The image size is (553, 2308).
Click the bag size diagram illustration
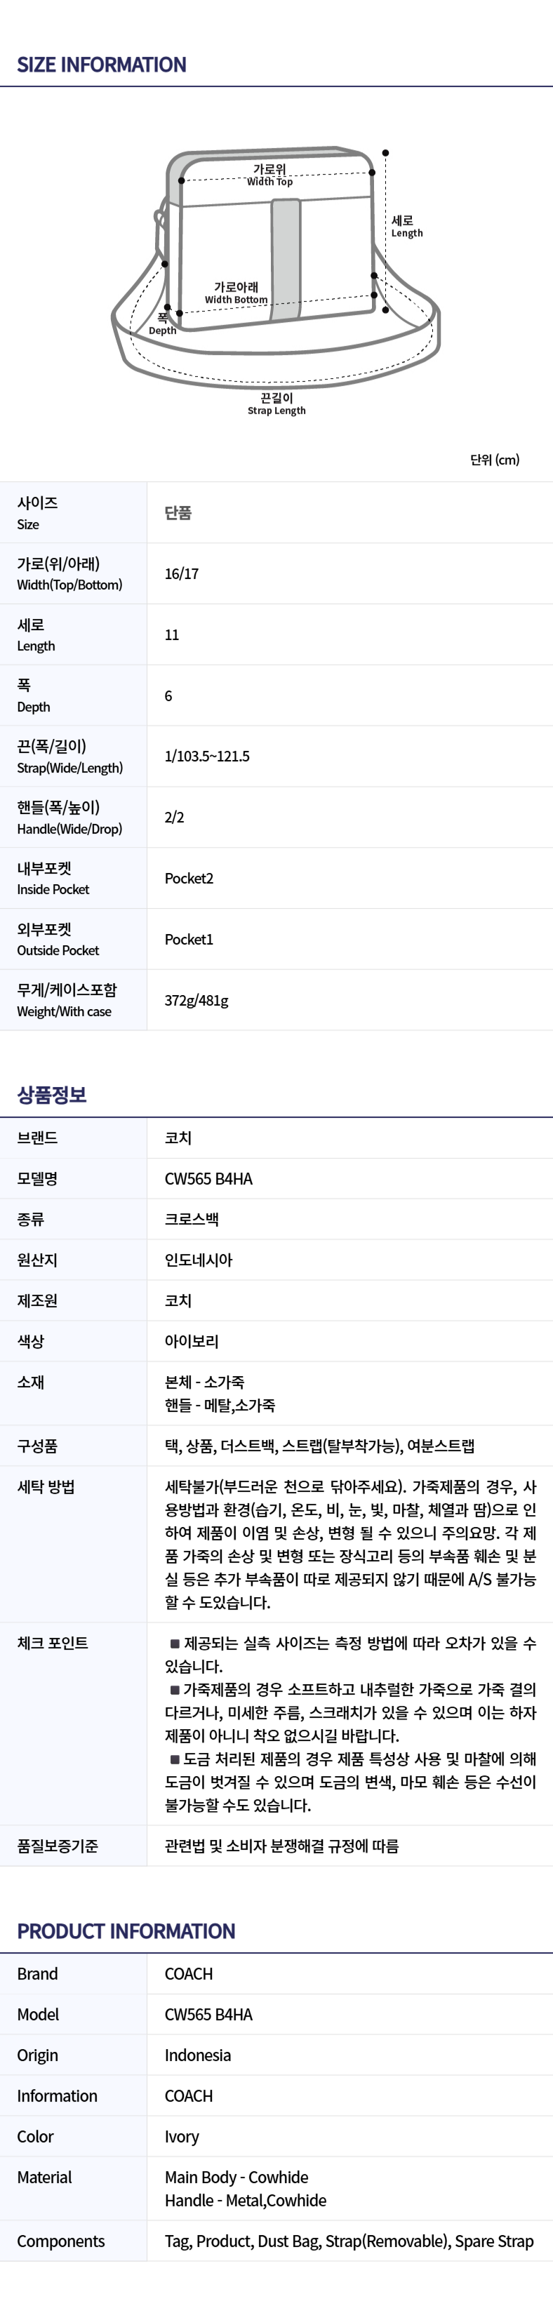point(276,282)
